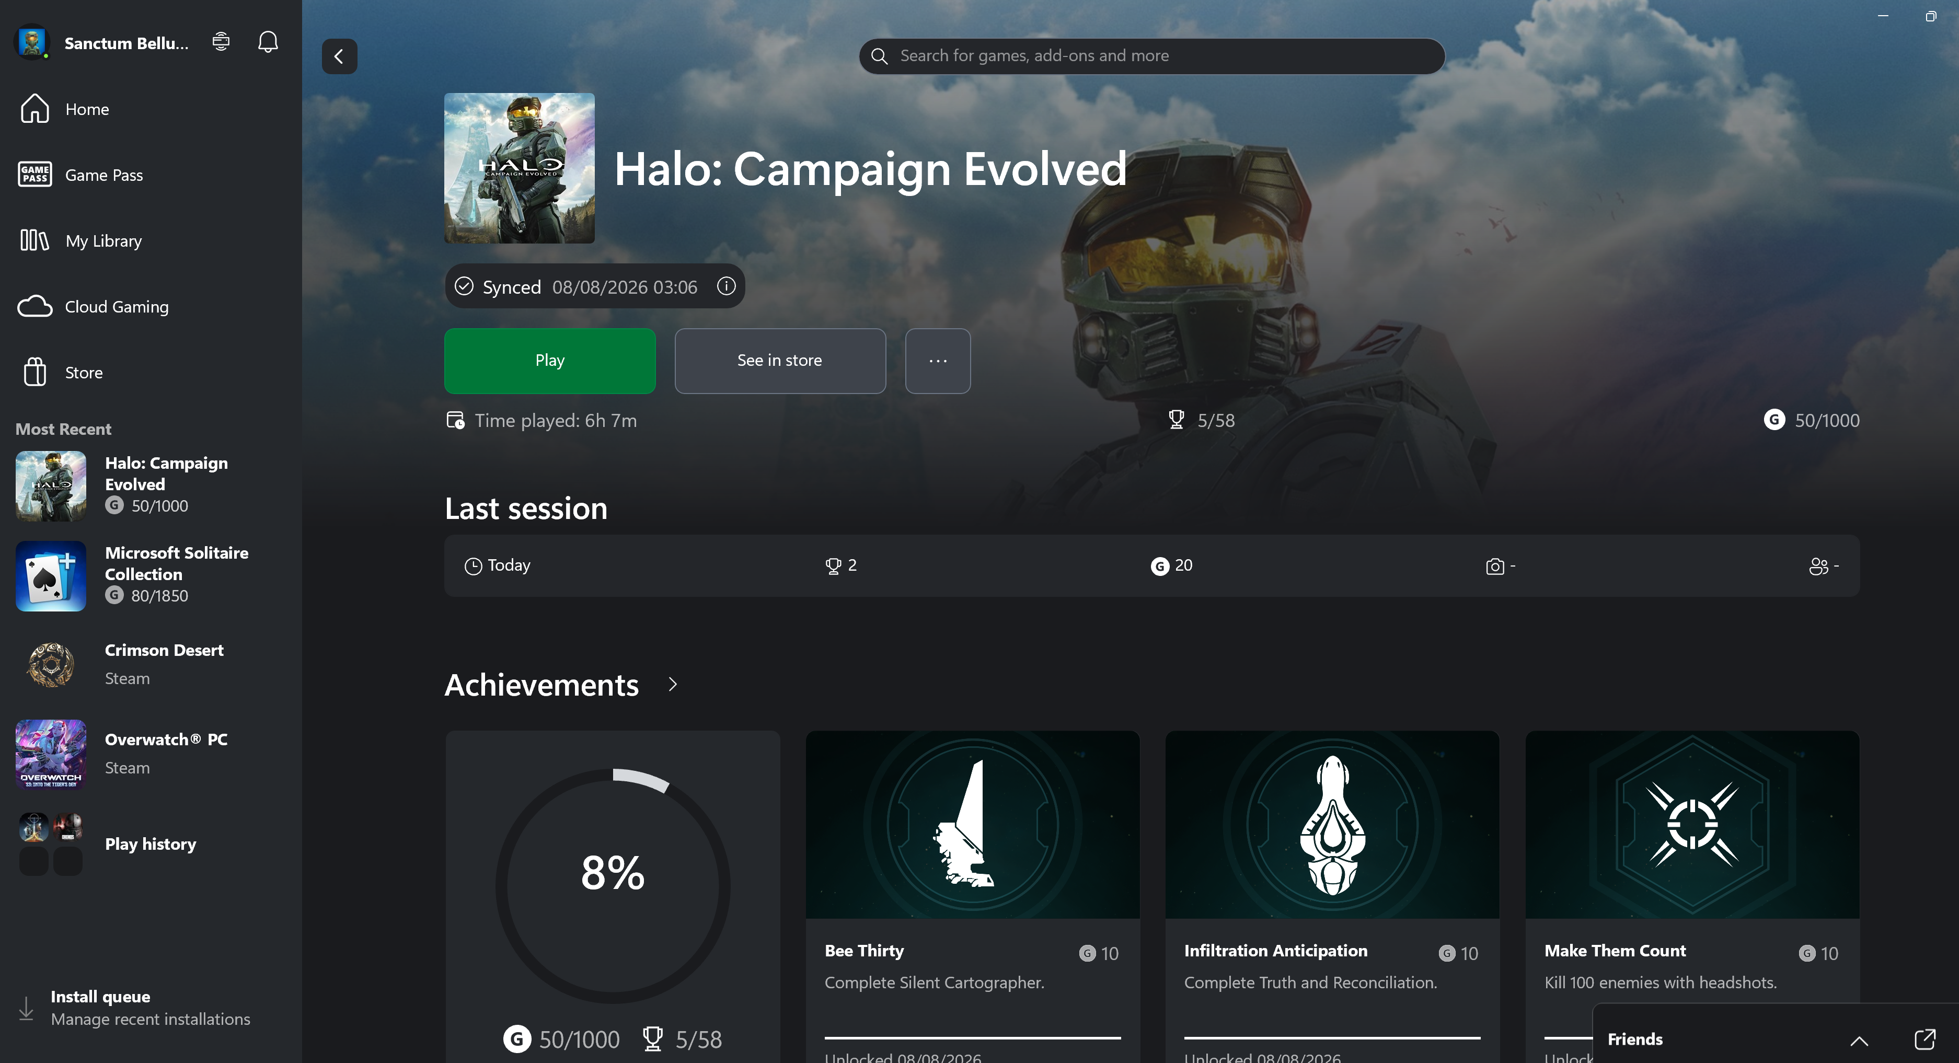Click the My Library books icon

(x=35, y=240)
